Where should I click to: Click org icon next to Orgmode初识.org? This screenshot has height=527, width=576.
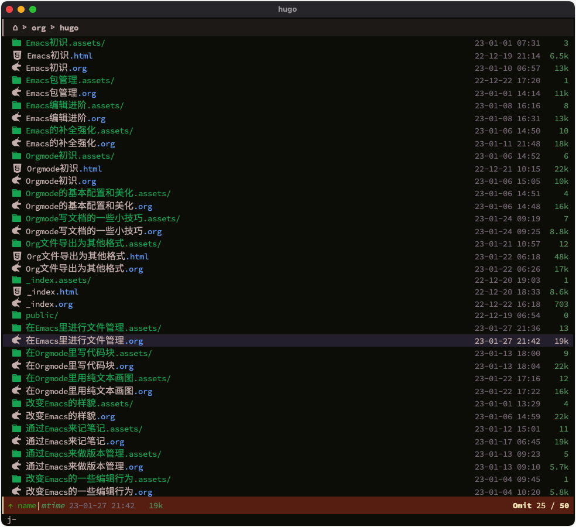pos(16,181)
